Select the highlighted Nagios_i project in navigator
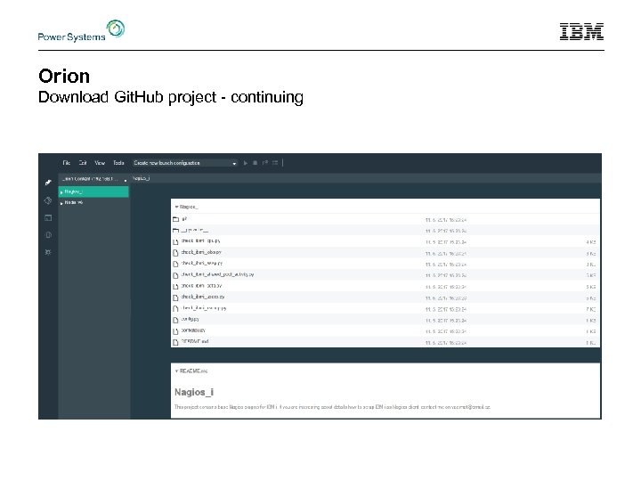 click(x=93, y=192)
